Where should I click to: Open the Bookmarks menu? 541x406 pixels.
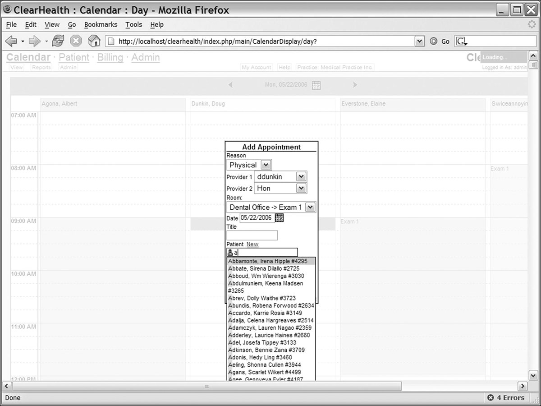coord(101,25)
